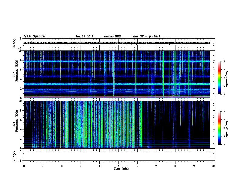Click the "4" frequency tick of ch.1 spectrogram
Viewport: 240px width, 186px height.
point(21,79)
